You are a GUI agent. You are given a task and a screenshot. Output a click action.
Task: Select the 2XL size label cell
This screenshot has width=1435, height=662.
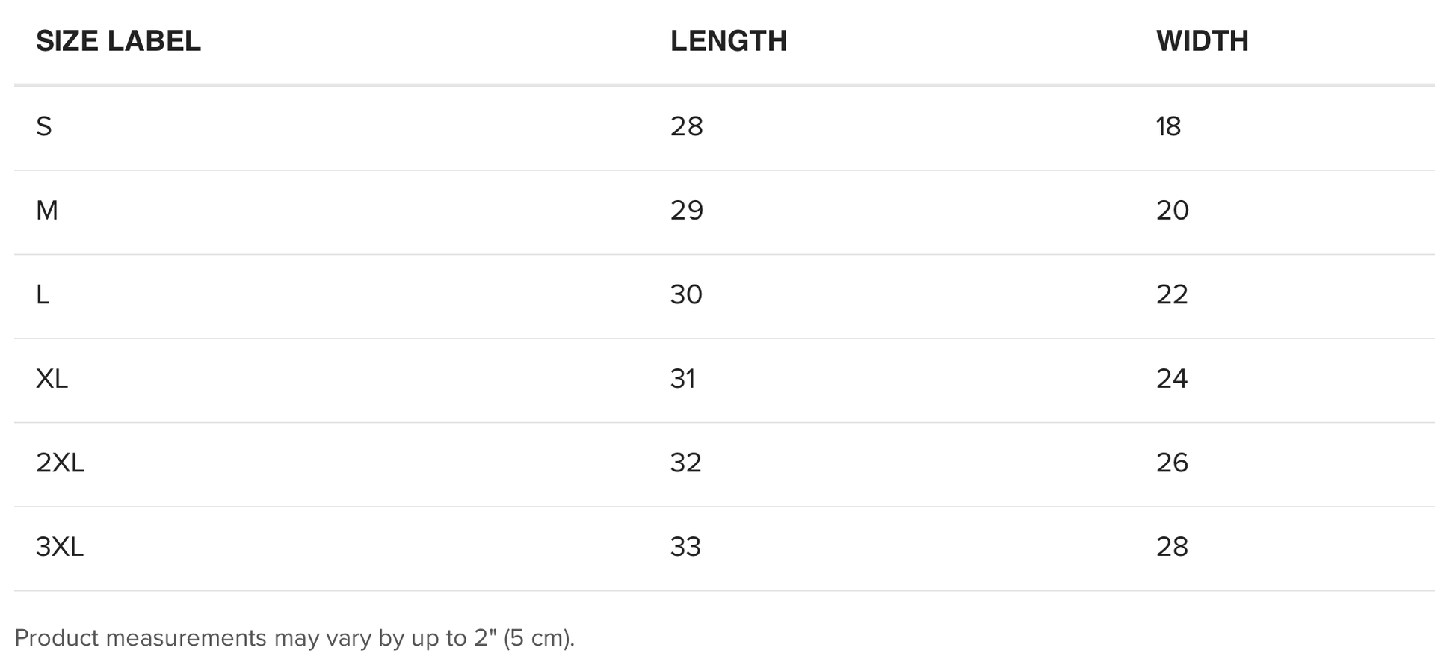click(x=60, y=463)
